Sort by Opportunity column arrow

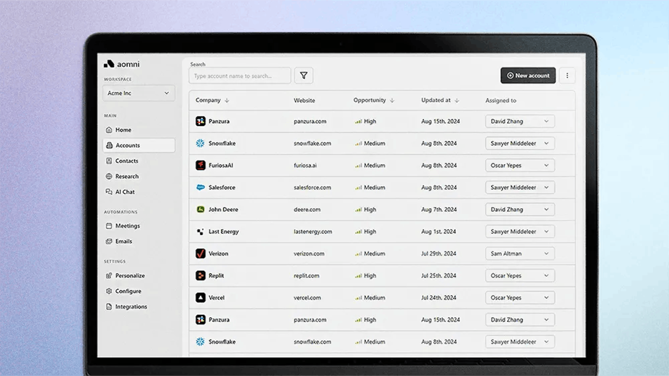coord(392,100)
